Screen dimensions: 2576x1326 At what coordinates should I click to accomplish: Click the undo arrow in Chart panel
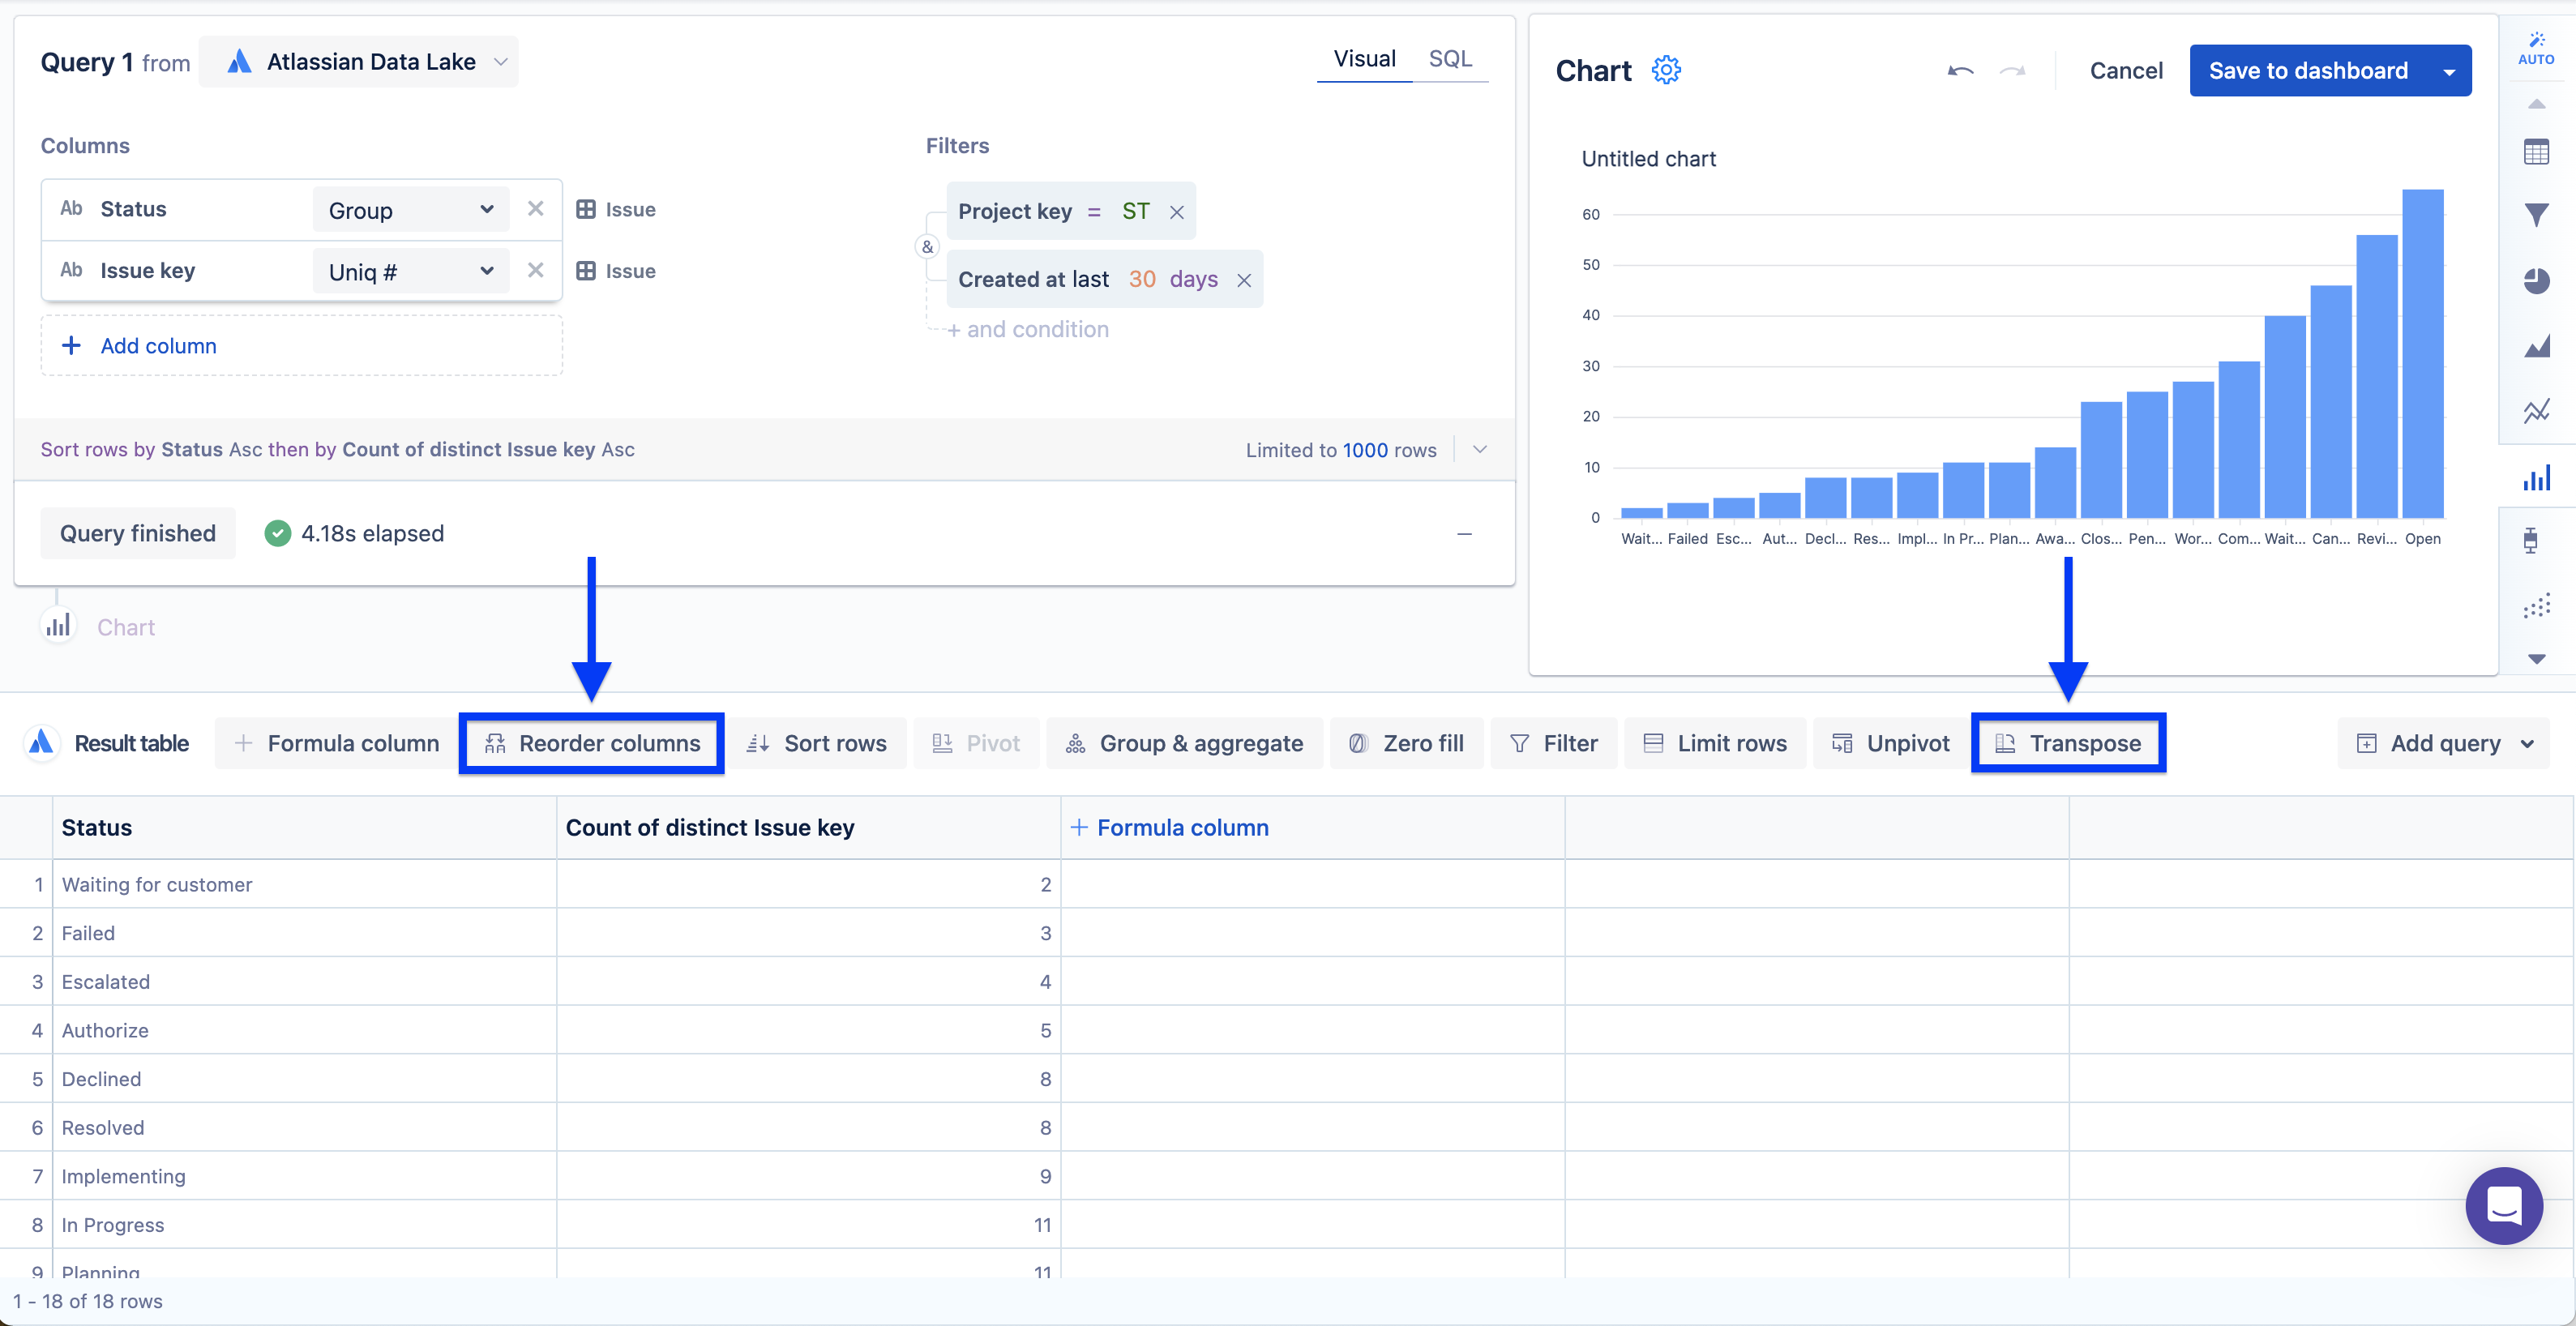1960,70
